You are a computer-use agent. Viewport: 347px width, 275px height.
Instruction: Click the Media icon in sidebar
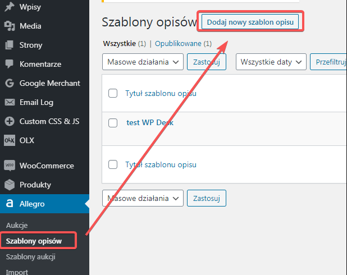click(10, 26)
